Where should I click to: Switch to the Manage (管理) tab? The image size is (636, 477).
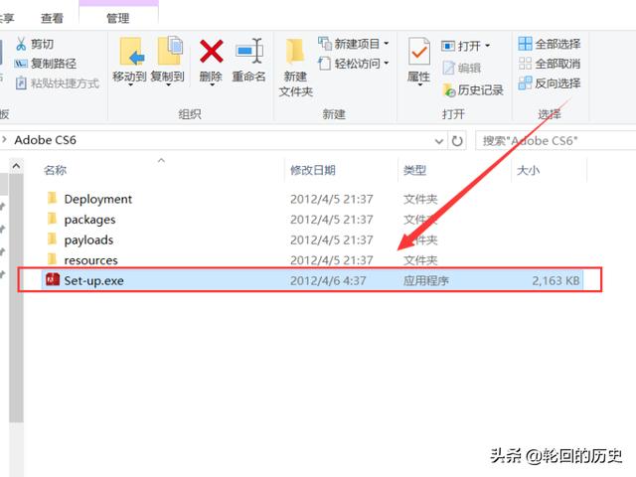point(118,18)
